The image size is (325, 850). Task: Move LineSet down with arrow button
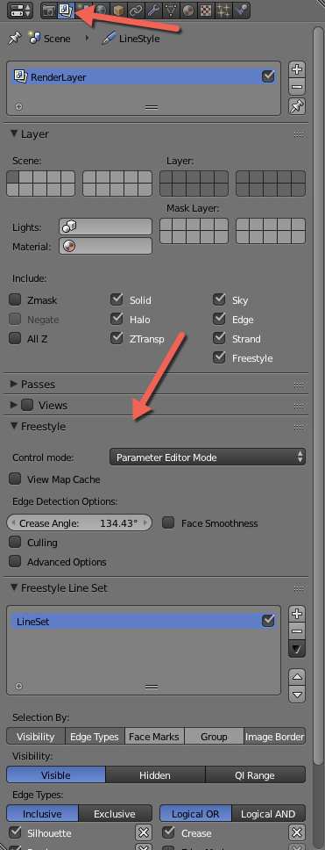297,694
